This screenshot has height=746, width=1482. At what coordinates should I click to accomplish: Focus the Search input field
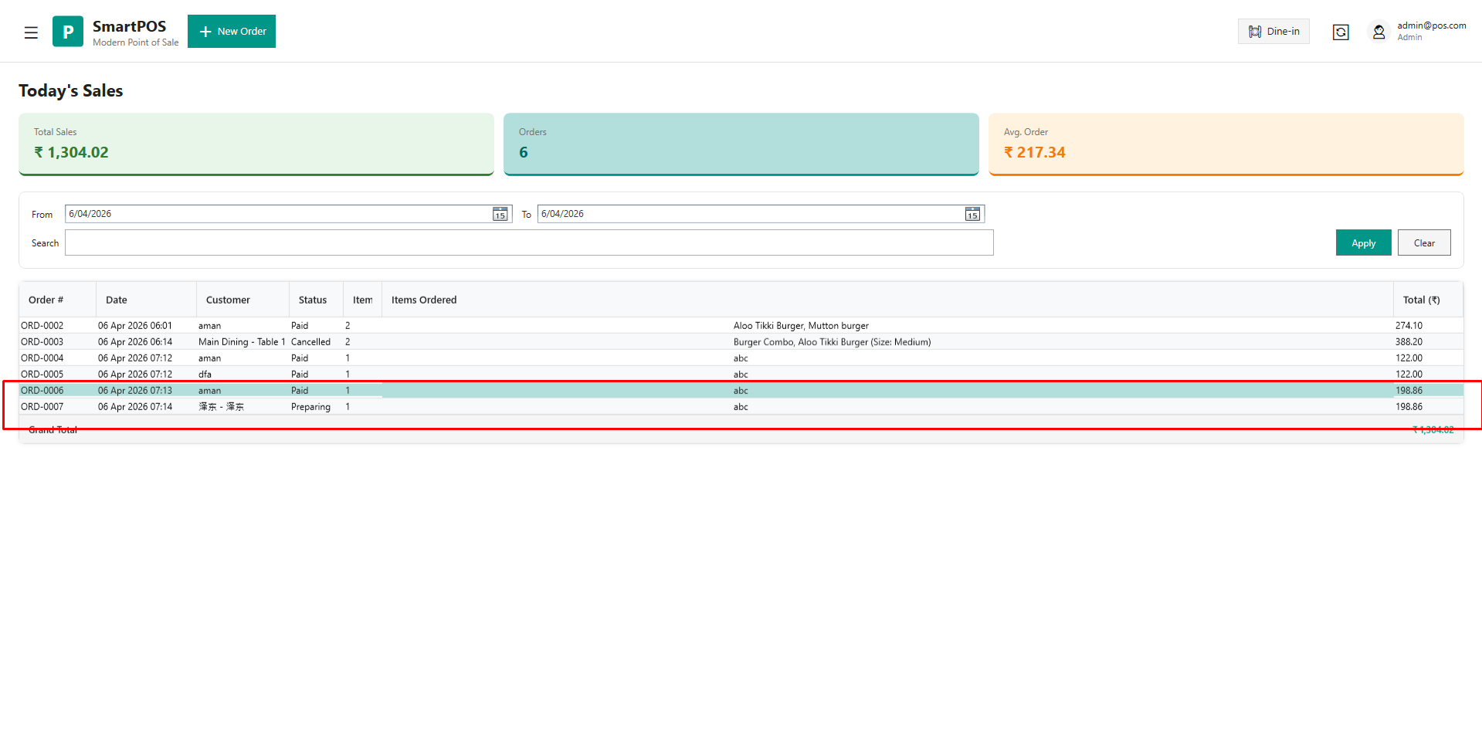pyautogui.click(x=529, y=243)
